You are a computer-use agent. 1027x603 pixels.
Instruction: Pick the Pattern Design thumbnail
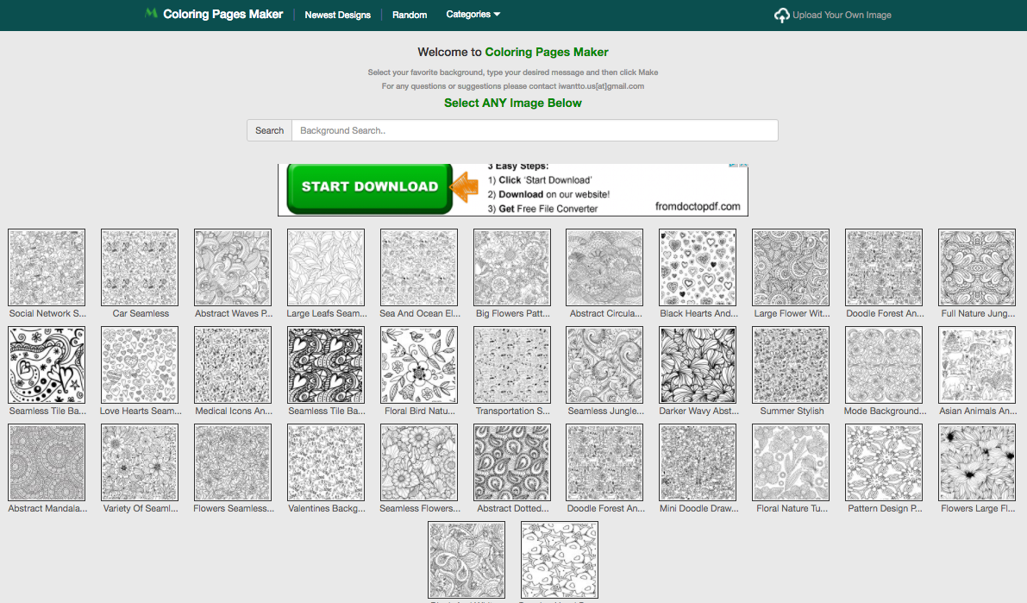(x=884, y=462)
